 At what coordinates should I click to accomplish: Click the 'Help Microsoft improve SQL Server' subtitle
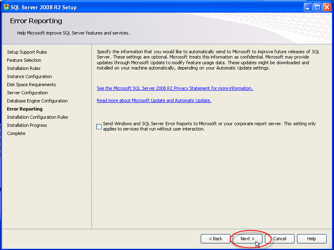[x=73, y=33]
